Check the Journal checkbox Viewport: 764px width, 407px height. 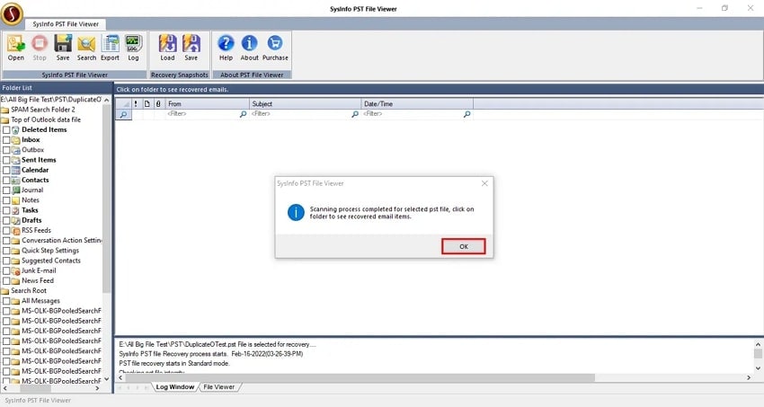(6, 190)
